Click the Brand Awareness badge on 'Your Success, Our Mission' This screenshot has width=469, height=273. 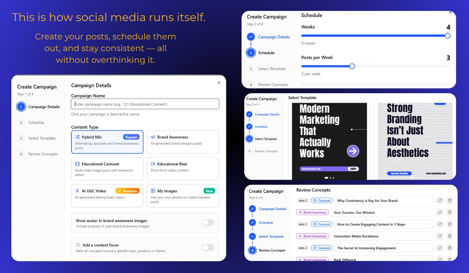coord(312,212)
